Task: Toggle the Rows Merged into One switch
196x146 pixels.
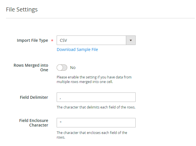Action: pyautogui.click(x=62, y=68)
